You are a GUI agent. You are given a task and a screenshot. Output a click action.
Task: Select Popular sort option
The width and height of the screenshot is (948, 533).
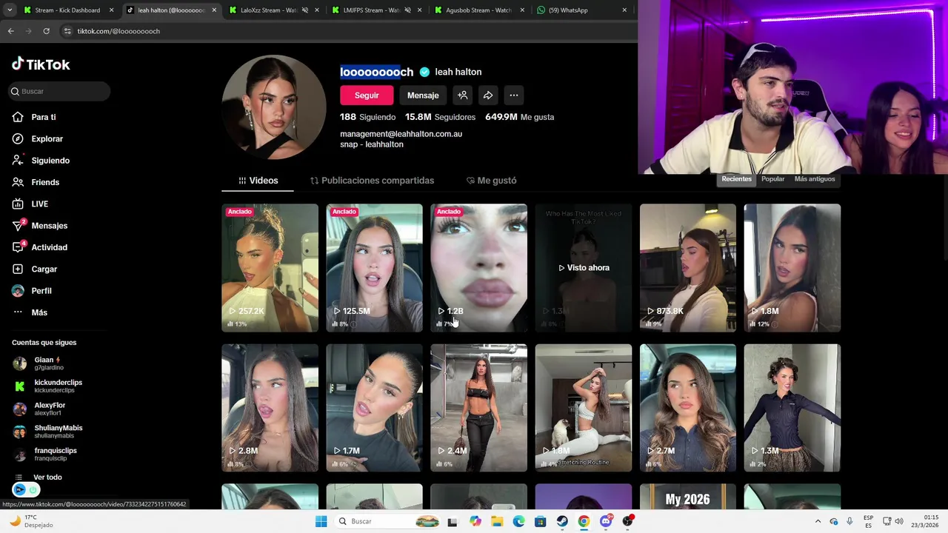[x=772, y=179]
